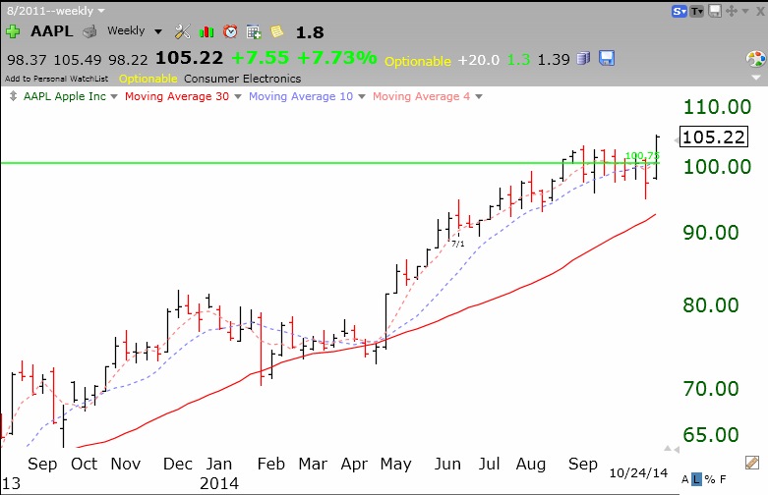Click the +7.55 net change value
The width and height of the screenshot is (768, 495).
260,58
